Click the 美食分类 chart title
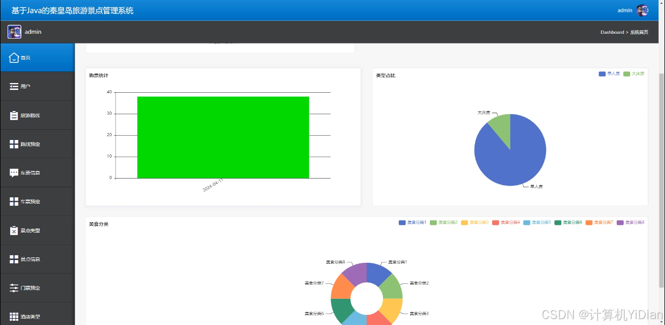Viewport: 665px width, 325px height. [99, 224]
